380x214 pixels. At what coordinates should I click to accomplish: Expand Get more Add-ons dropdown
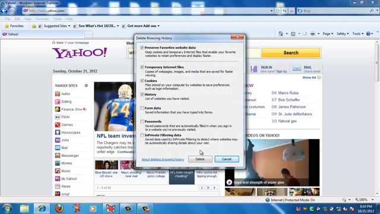pos(159,26)
